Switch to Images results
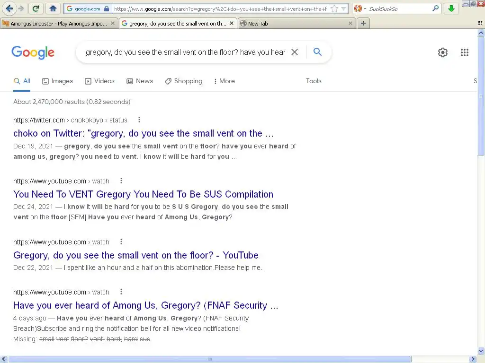 click(57, 81)
